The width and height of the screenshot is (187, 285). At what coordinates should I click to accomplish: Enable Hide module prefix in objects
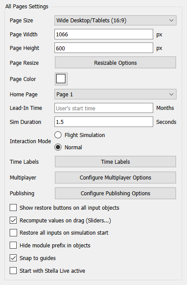pyautogui.click(x=13, y=245)
